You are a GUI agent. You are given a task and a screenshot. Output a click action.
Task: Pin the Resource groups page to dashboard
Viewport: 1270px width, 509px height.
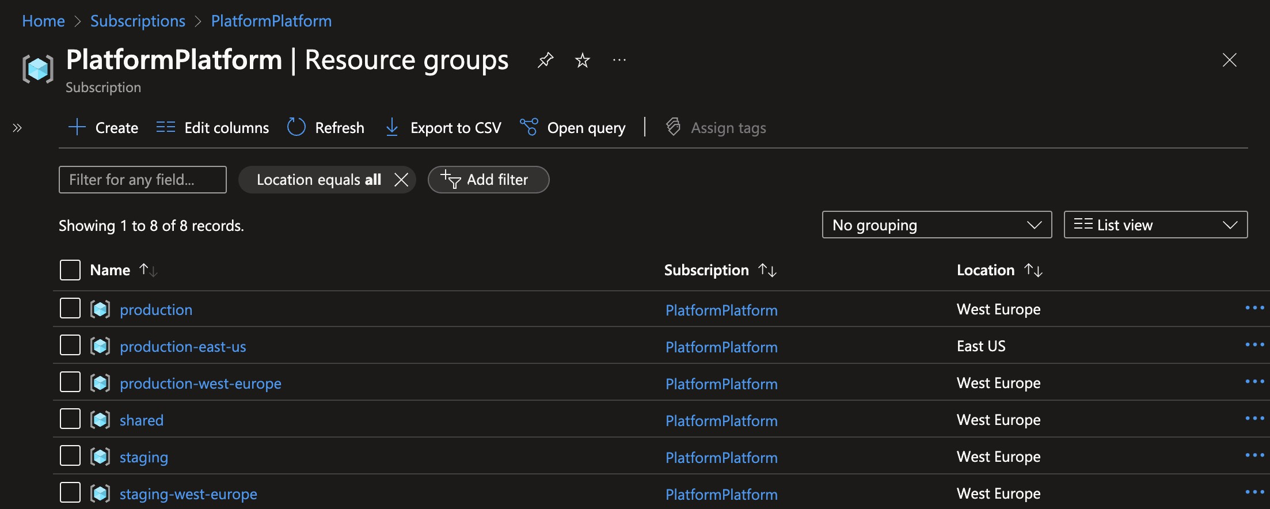pos(545,60)
